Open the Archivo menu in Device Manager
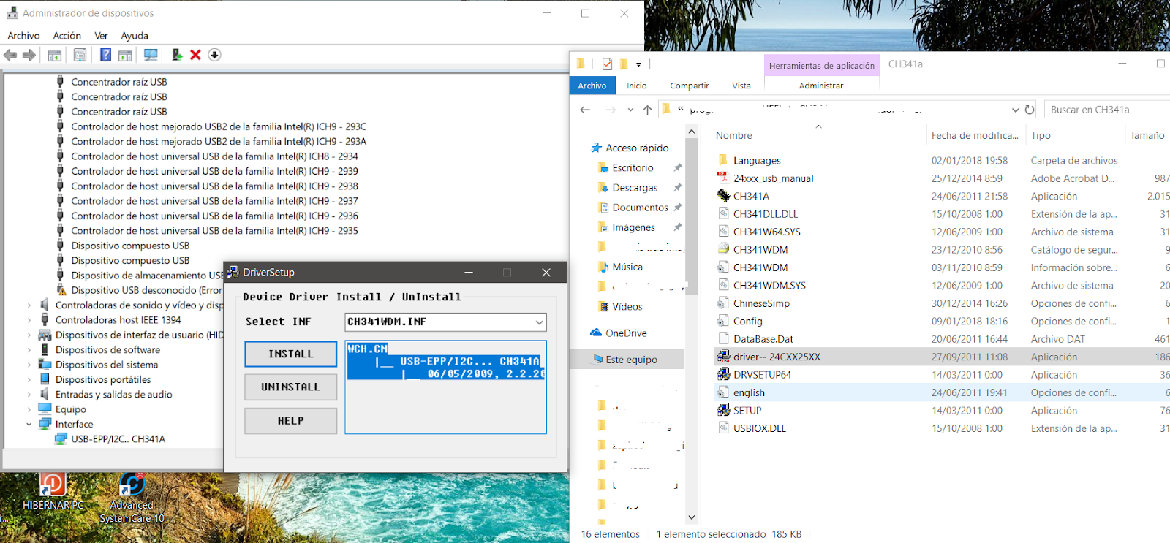 coord(23,36)
